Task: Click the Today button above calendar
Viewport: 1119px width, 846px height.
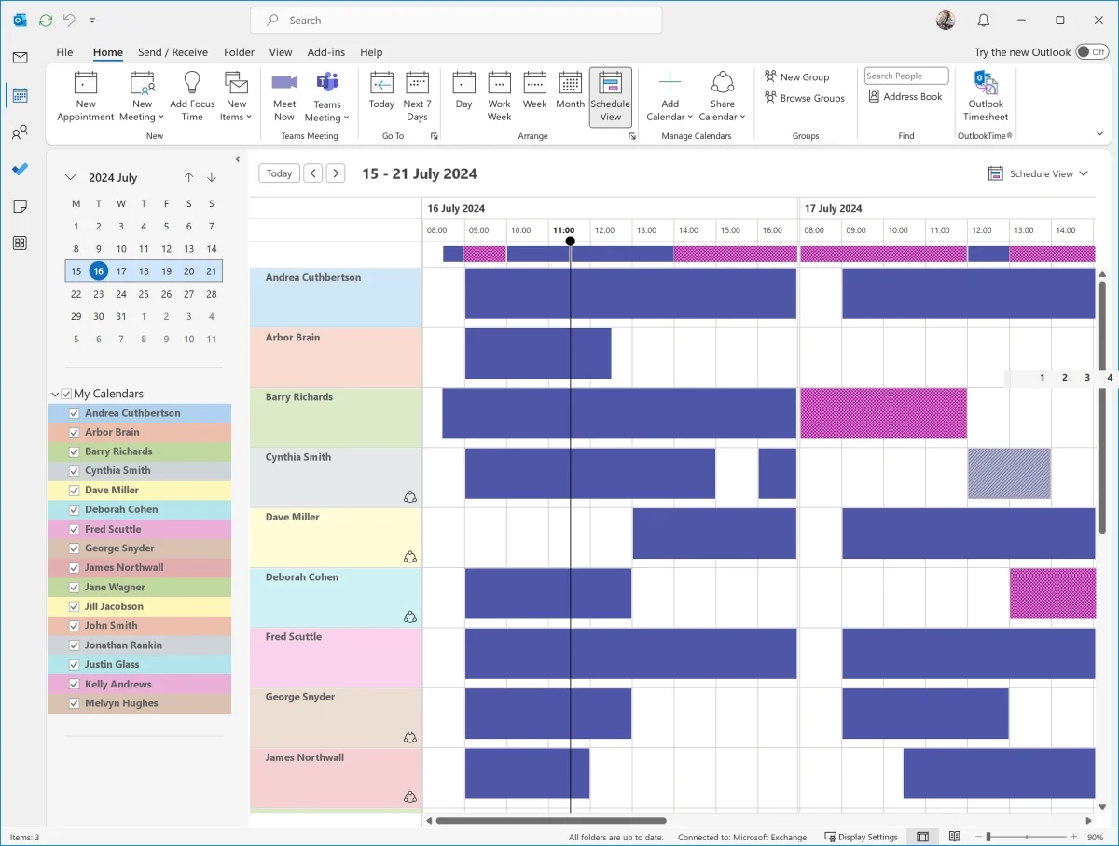Action: 279,173
